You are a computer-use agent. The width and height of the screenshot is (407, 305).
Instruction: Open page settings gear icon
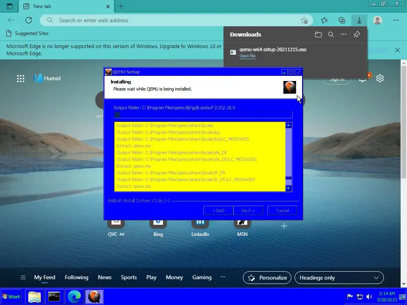coord(380,78)
